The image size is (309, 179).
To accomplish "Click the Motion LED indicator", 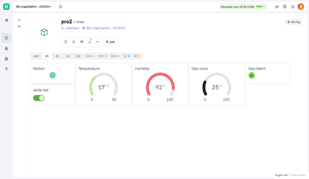I will tap(52, 75).
